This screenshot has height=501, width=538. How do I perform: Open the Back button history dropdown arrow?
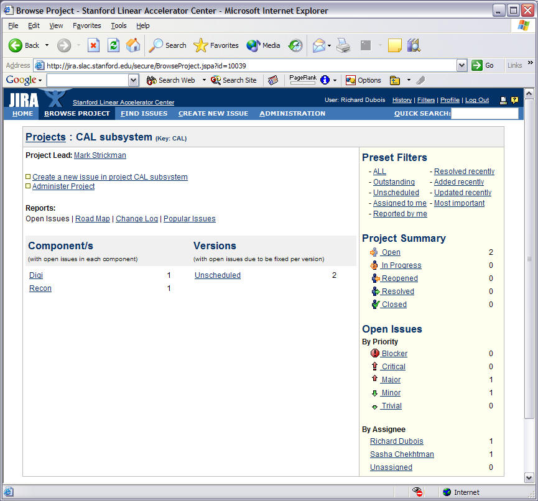pos(47,45)
